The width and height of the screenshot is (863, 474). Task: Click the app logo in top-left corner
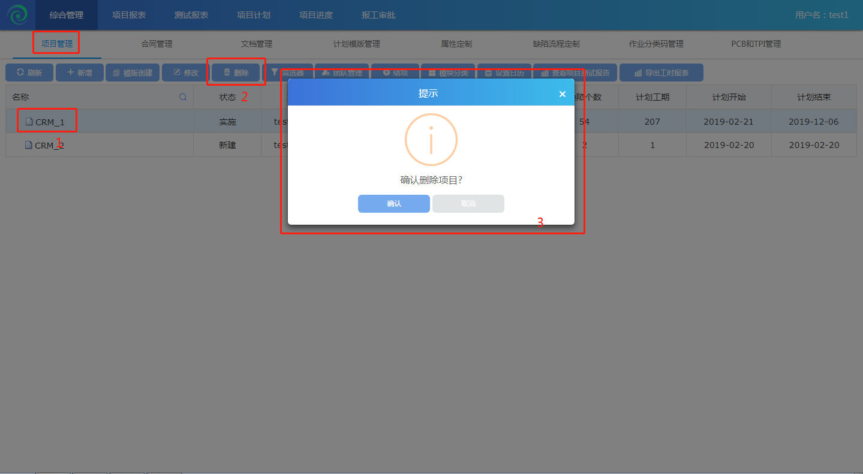pos(17,15)
